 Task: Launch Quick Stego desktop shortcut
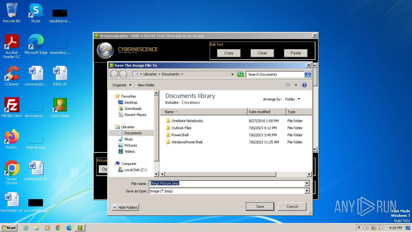tap(60, 108)
